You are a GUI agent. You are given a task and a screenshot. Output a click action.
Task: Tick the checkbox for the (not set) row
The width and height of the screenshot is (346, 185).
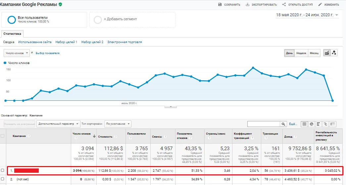click(2, 179)
